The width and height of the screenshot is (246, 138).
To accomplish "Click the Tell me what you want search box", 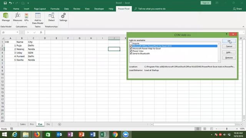I will (x=152, y=9).
